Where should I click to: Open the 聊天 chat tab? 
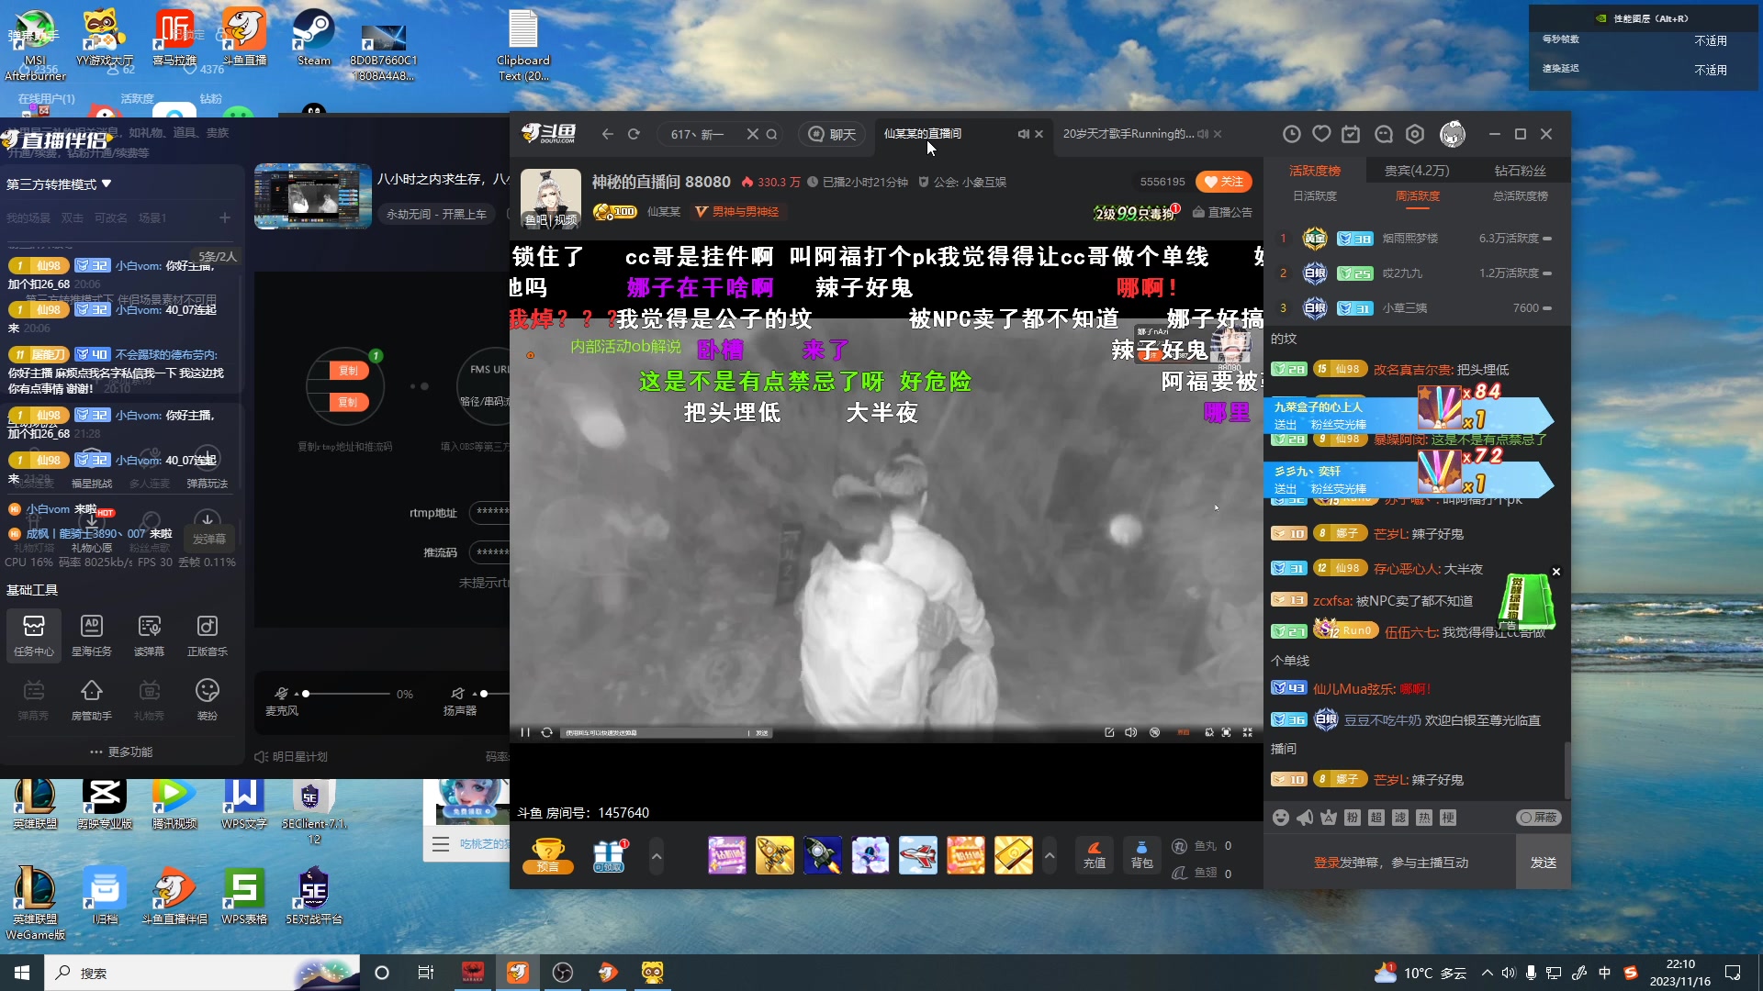[832, 134]
